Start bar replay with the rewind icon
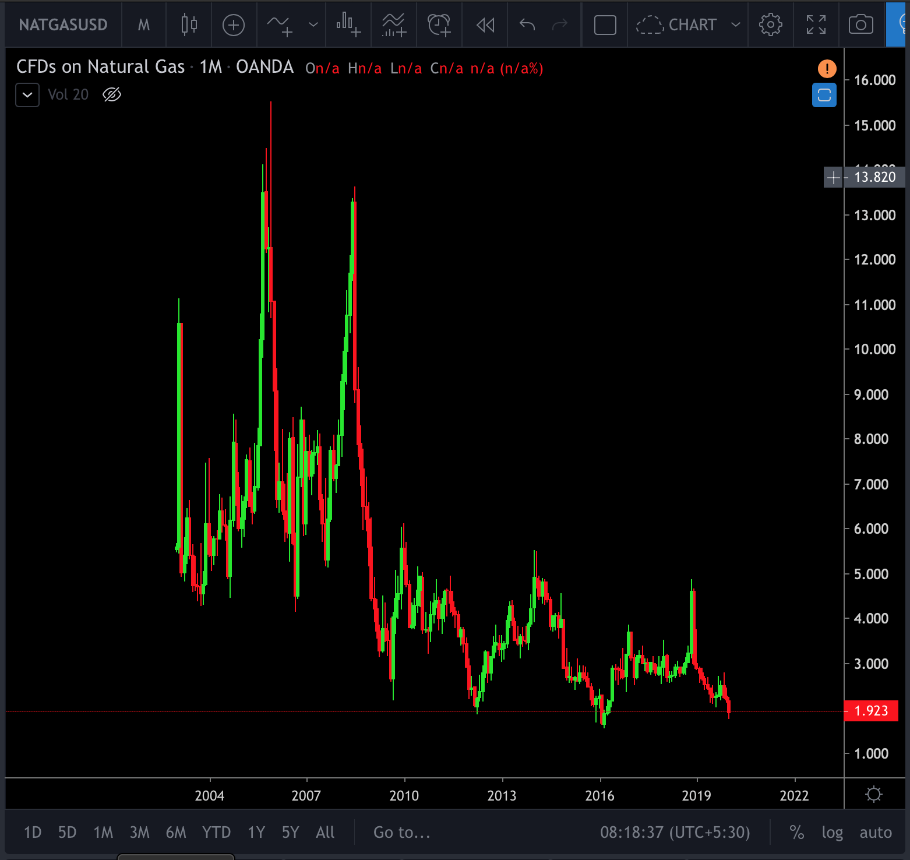 pos(485,24)
